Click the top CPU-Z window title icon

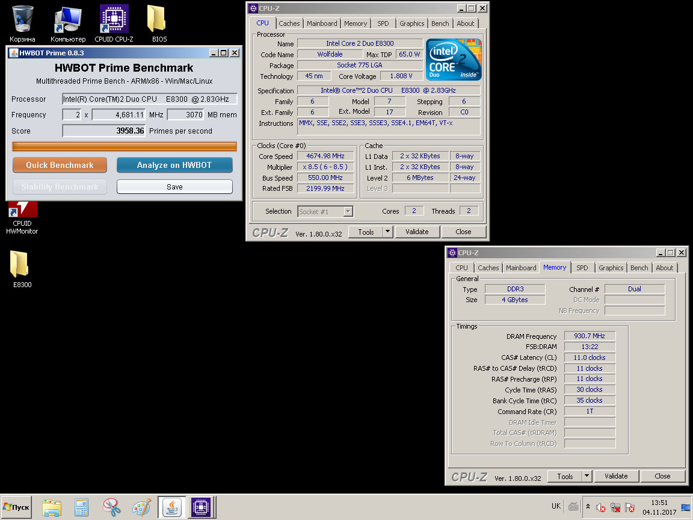click(x=253, y=8)
